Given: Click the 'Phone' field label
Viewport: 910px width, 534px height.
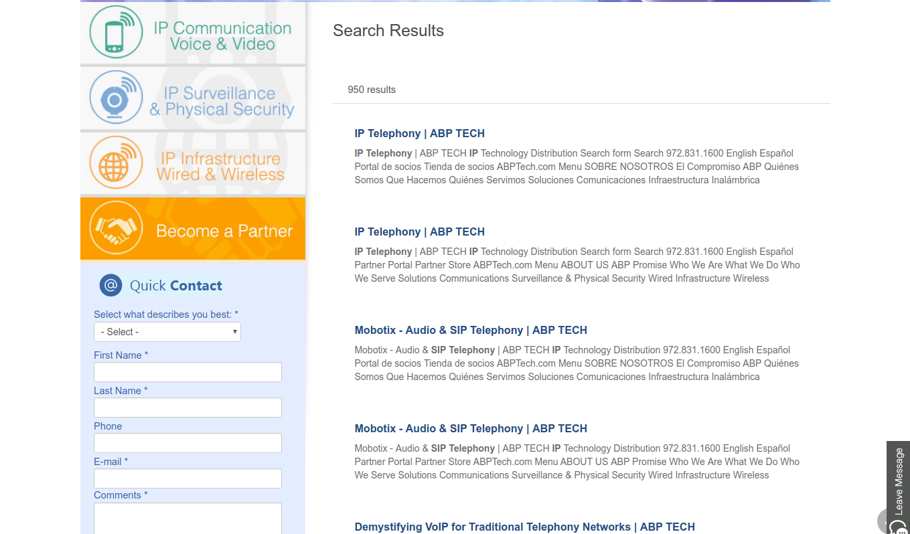Looking at the screenshot, I should (x=108, y=426).
